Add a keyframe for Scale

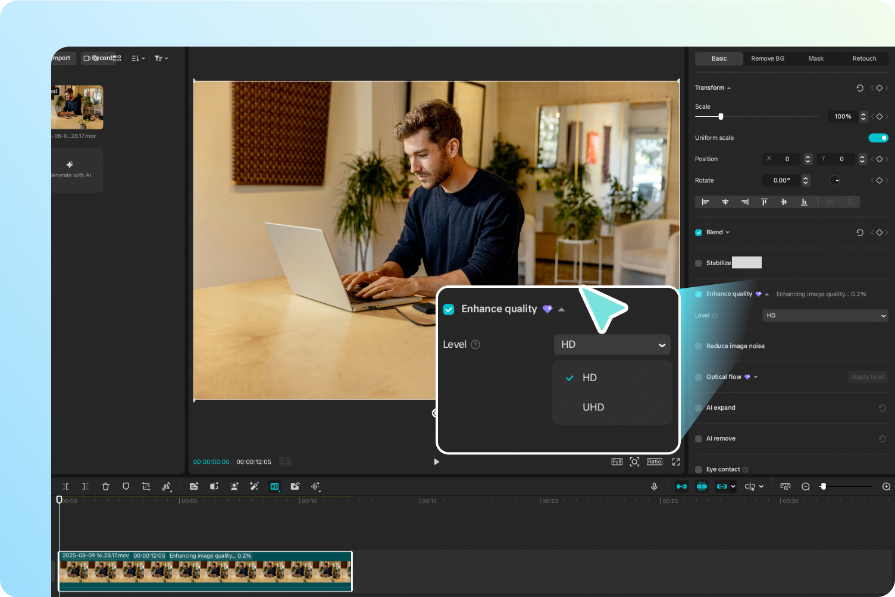click(x=880, y=117)
